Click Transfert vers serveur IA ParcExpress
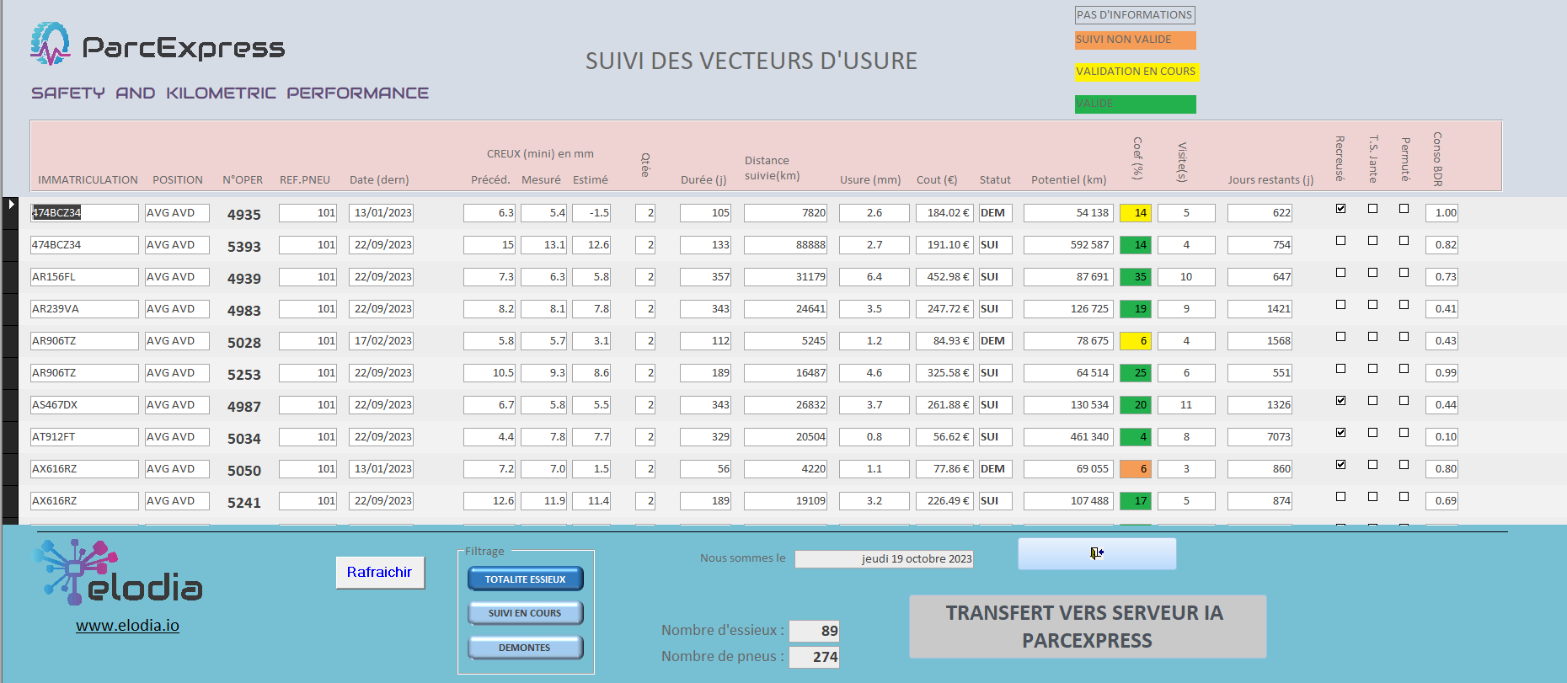The width and height of the screenshot is (1567, 683). (1087, 627)
